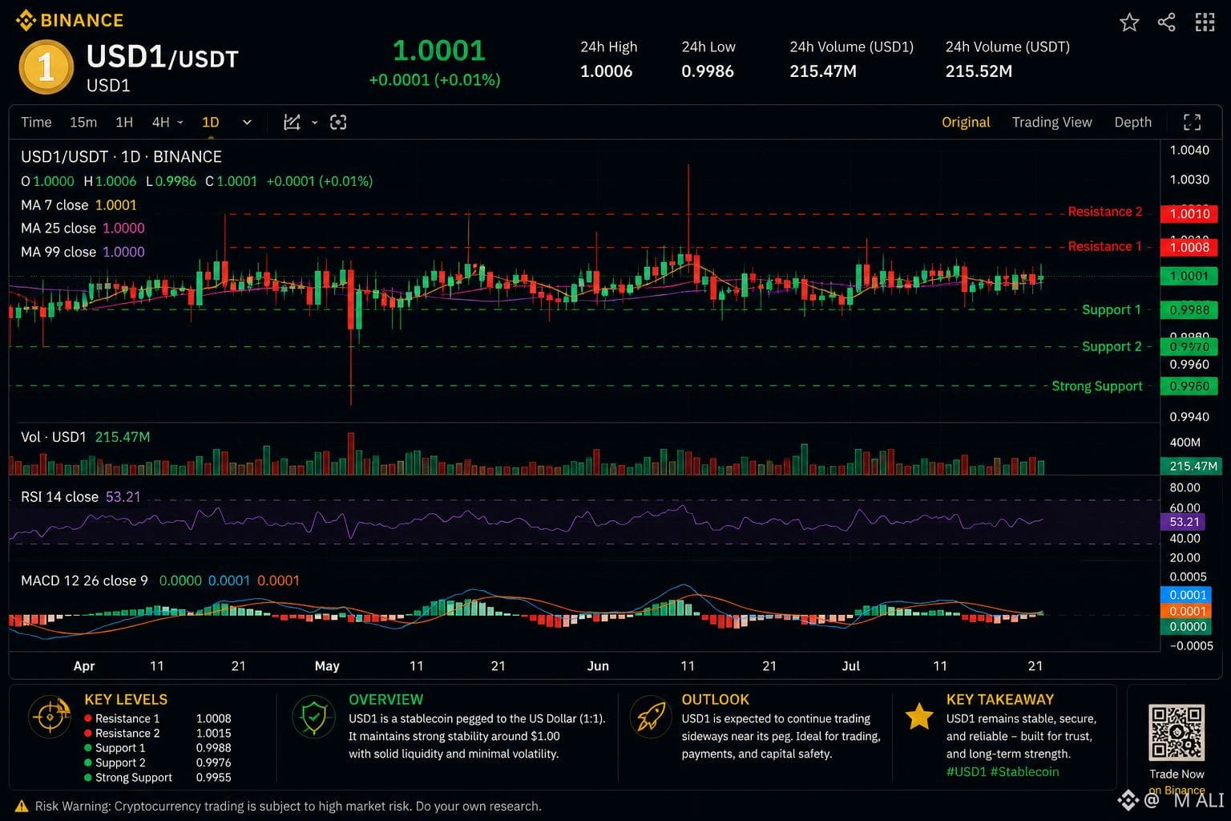
Task: Click the Apr marker on the date axis
Action: (84, 665)
